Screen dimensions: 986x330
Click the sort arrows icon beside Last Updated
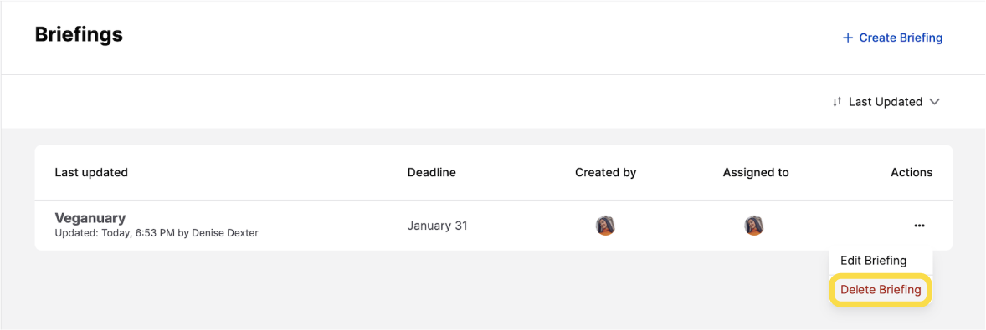(x=836, y=102)
